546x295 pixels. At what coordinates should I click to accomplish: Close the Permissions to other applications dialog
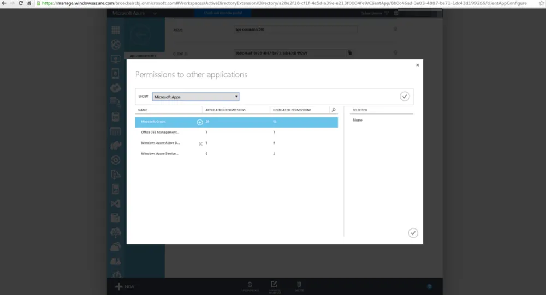(417, 65)
